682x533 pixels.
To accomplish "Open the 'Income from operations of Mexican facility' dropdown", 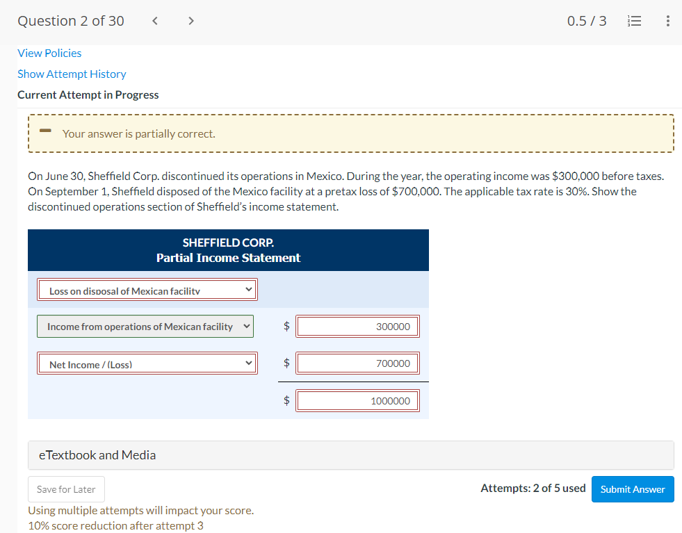I will [145, 326].
